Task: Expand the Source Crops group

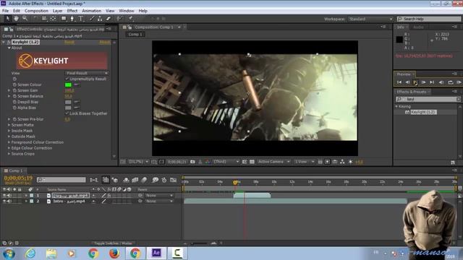Action: click(x=9, y=154)
